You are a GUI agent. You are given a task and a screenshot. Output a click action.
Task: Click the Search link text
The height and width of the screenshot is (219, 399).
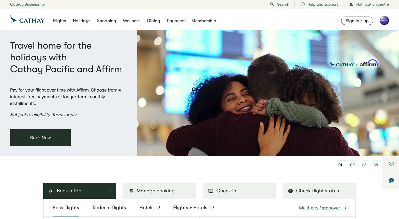(283, 4)
